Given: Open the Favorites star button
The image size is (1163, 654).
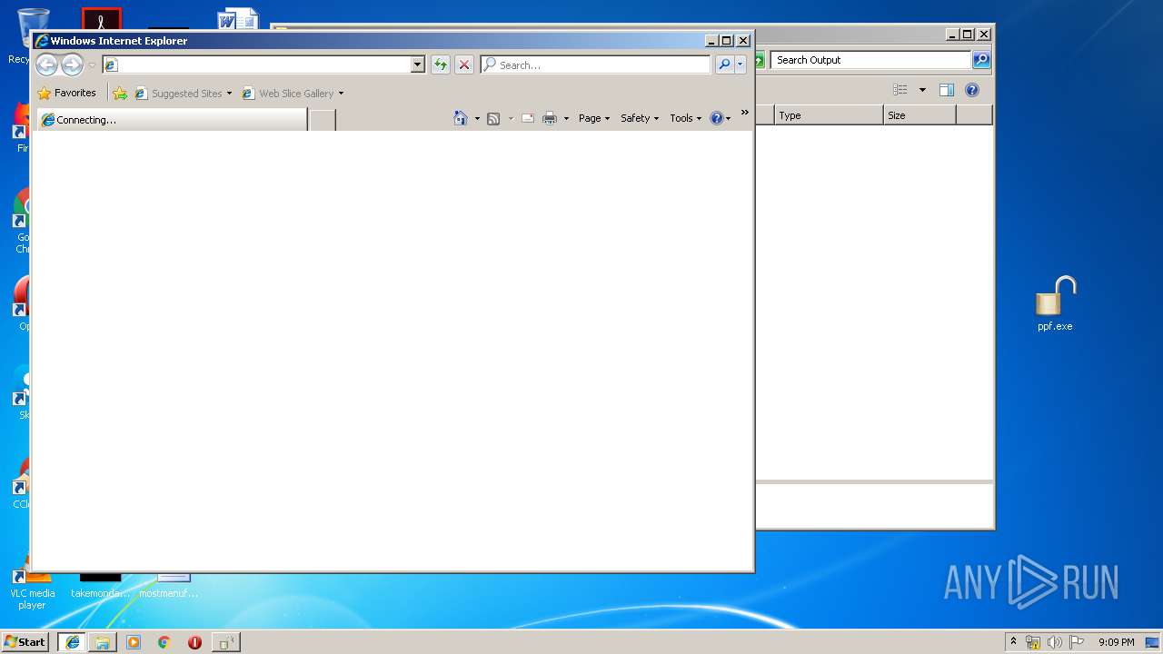Looking at the screenshot, I should click(66, 93).
